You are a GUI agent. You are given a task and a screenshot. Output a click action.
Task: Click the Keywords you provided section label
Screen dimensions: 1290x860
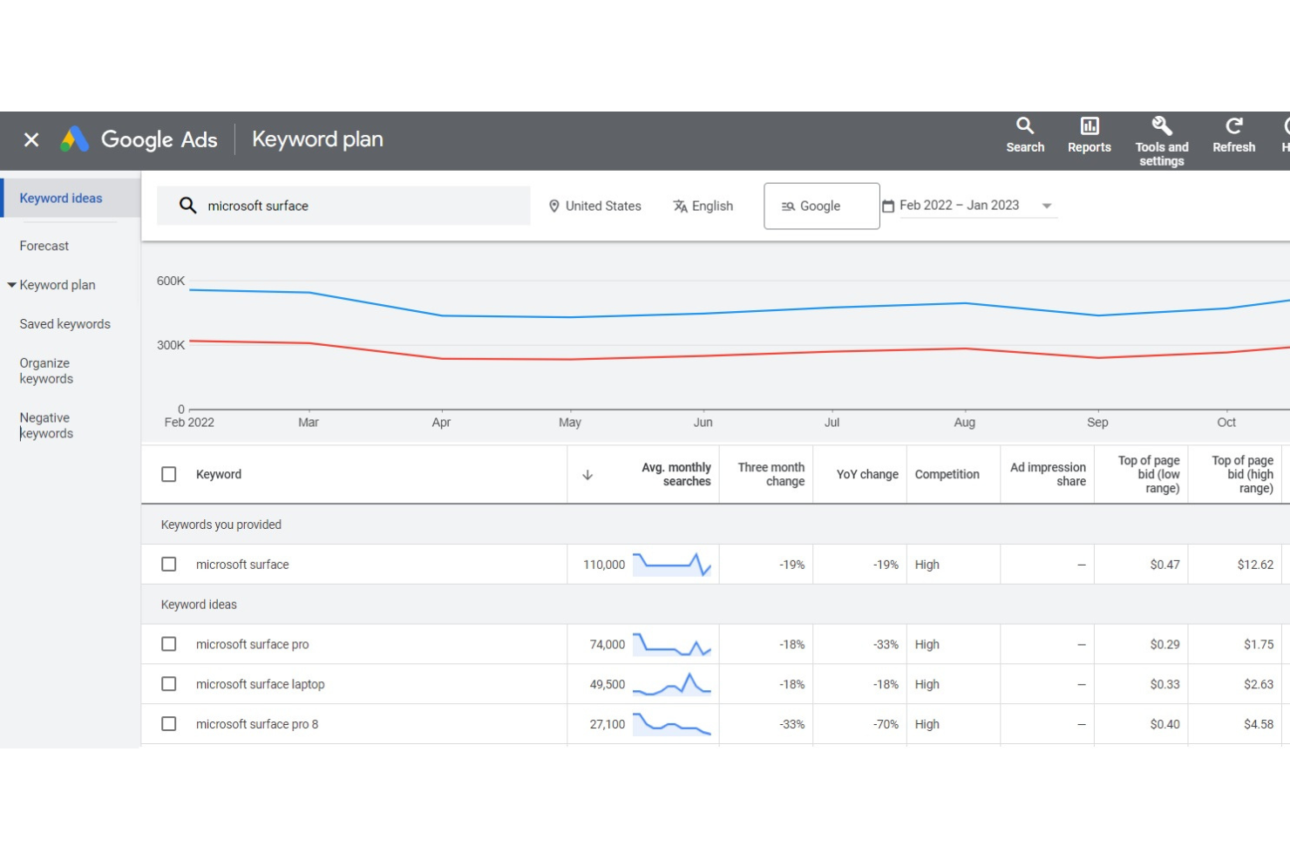[x=221, y=525]
